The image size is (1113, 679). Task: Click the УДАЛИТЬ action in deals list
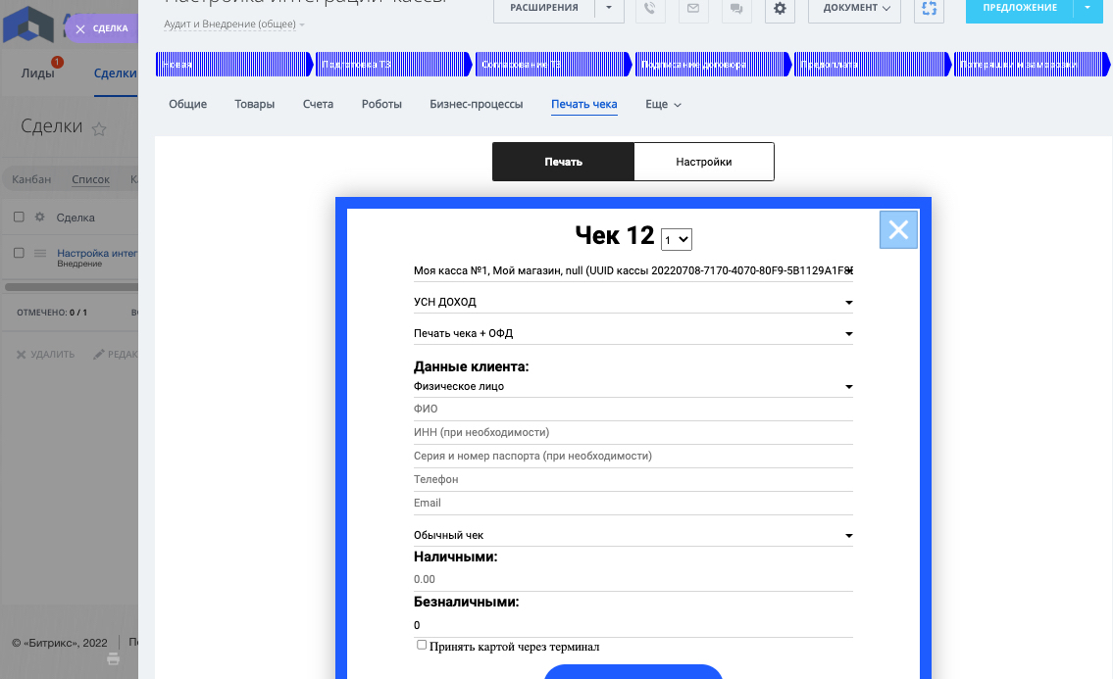point(45,354)
